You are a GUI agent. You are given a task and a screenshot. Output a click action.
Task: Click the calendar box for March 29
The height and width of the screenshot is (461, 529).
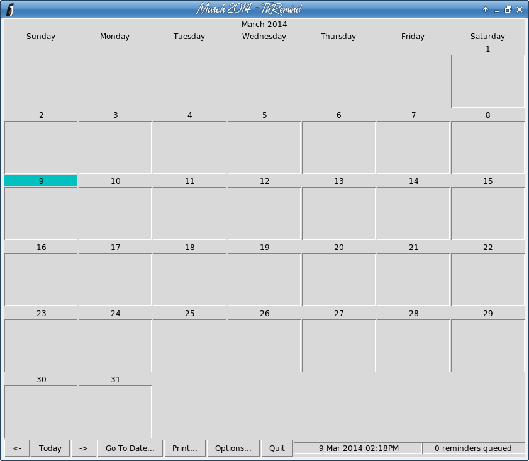pos(487,346)
